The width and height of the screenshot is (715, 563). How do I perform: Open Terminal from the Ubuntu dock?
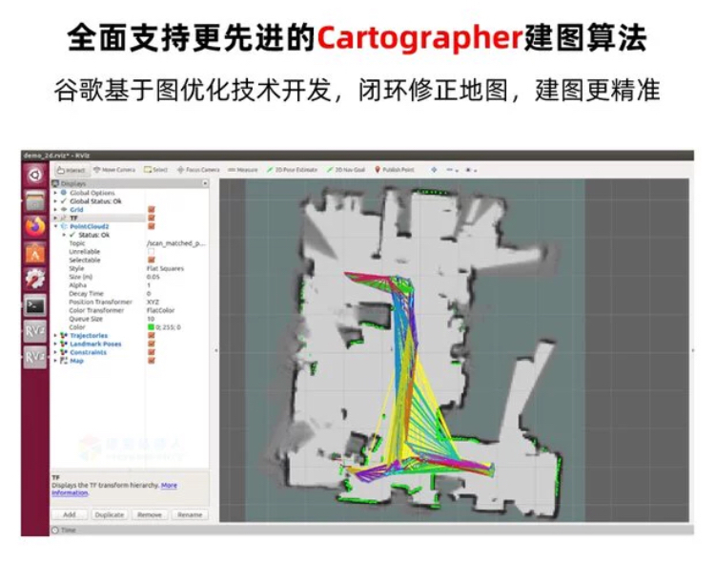[x=34, y=306]
